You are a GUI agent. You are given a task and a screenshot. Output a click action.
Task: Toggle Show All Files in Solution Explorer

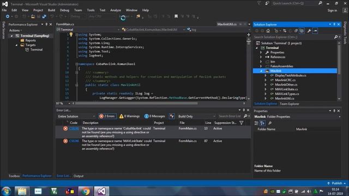(x=302, y=31)
